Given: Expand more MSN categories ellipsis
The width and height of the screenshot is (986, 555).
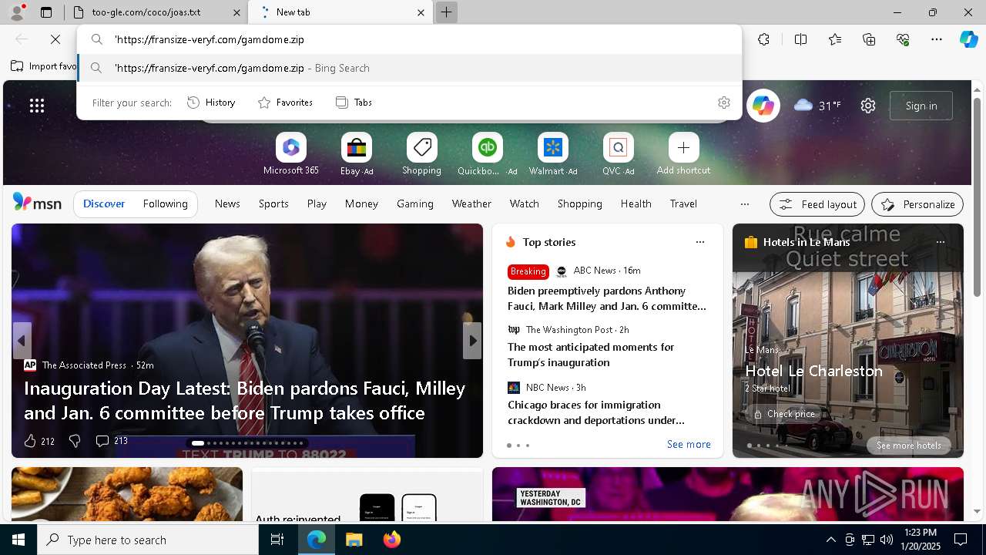Looking at the screenshot, I should [x=744, y=204].
